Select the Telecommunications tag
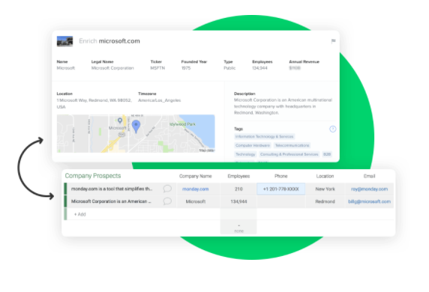Screen dimensions: 429x292 (x=292, y=145)
